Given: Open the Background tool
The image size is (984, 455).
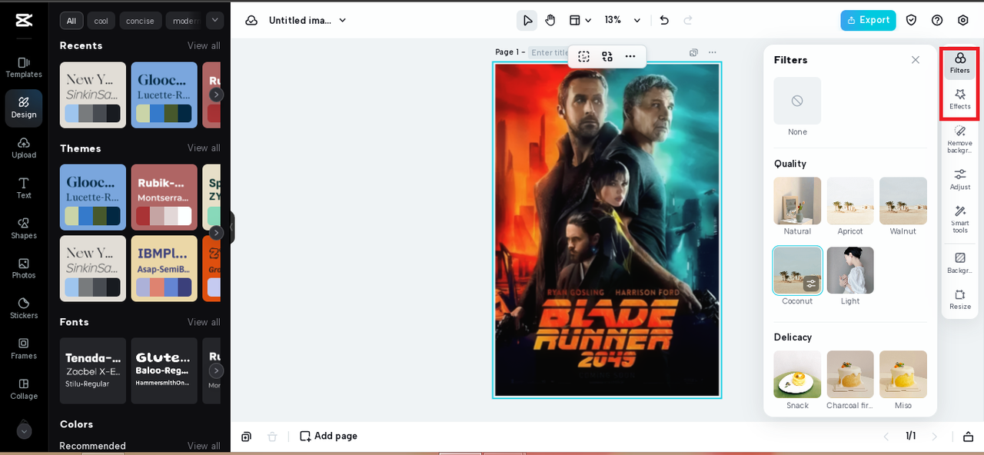Looking at the screenshot, I should tap(960, 263).
